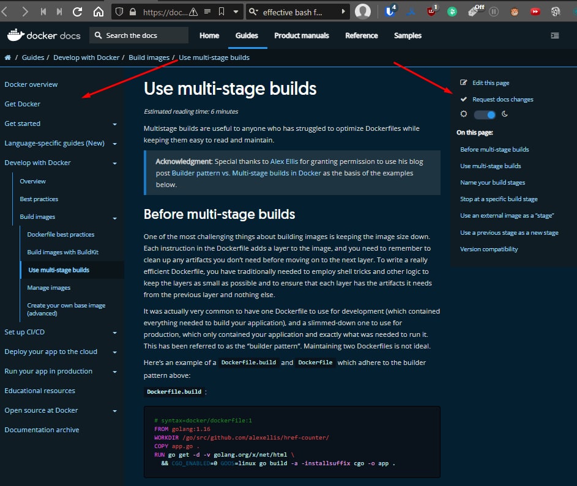Click the Search the docs field
Image resolution: width=577 pixels, height=486 pixels.
point(139,35)
